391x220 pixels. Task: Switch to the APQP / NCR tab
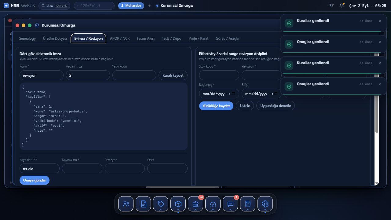[x=120, y=38]
